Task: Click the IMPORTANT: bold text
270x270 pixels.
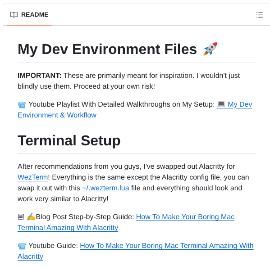Action: (40, 76)
